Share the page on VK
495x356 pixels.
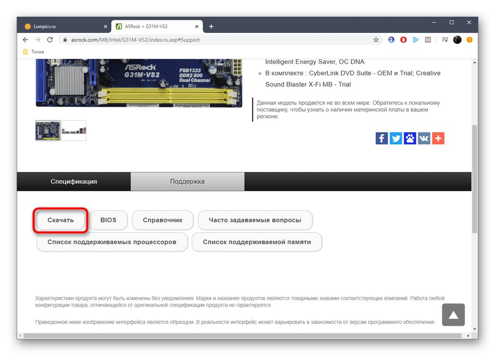tap(424, 138)
